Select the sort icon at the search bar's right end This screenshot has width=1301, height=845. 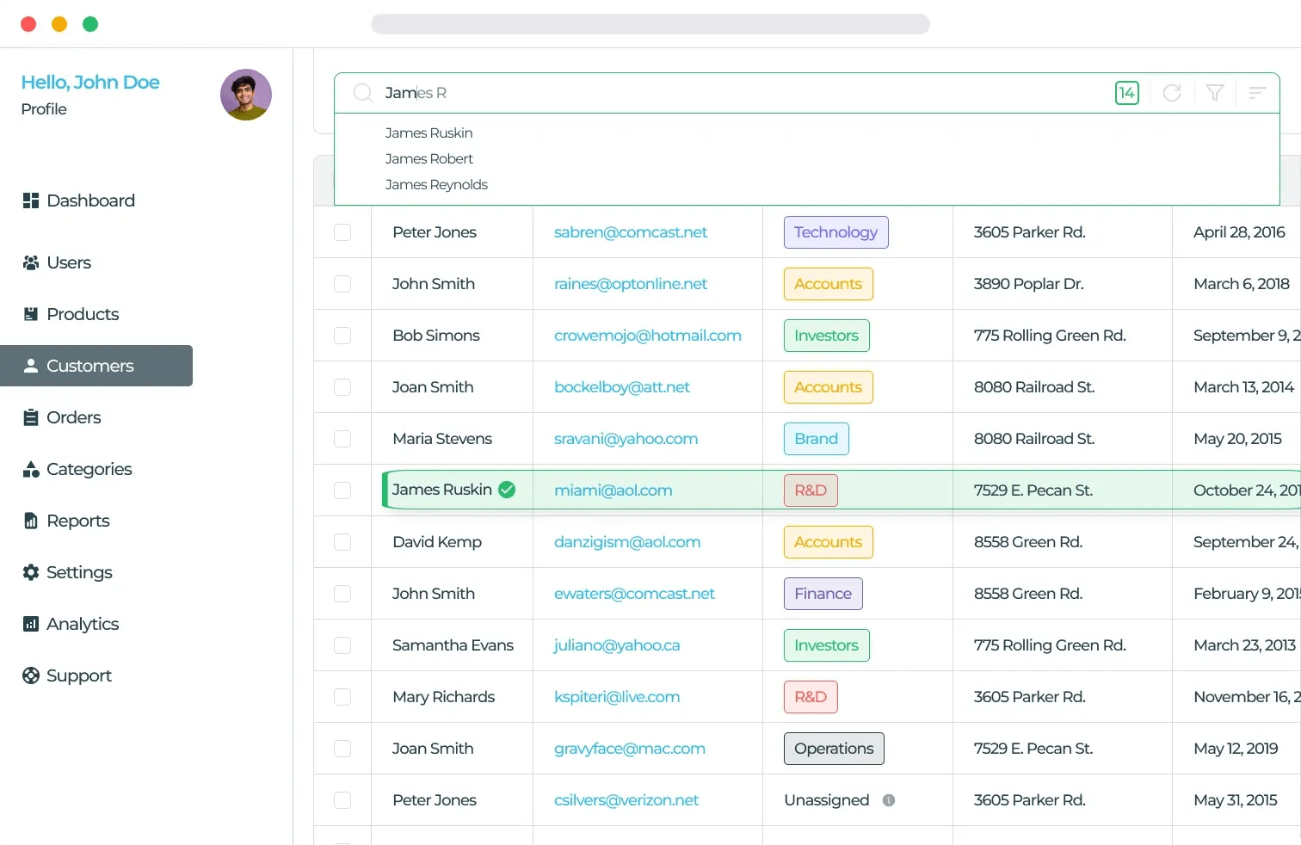click(x=1257, y=93)
